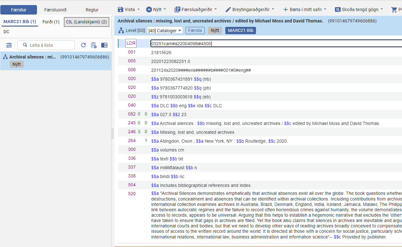Toggle the split editor view icon

(104, 45)
